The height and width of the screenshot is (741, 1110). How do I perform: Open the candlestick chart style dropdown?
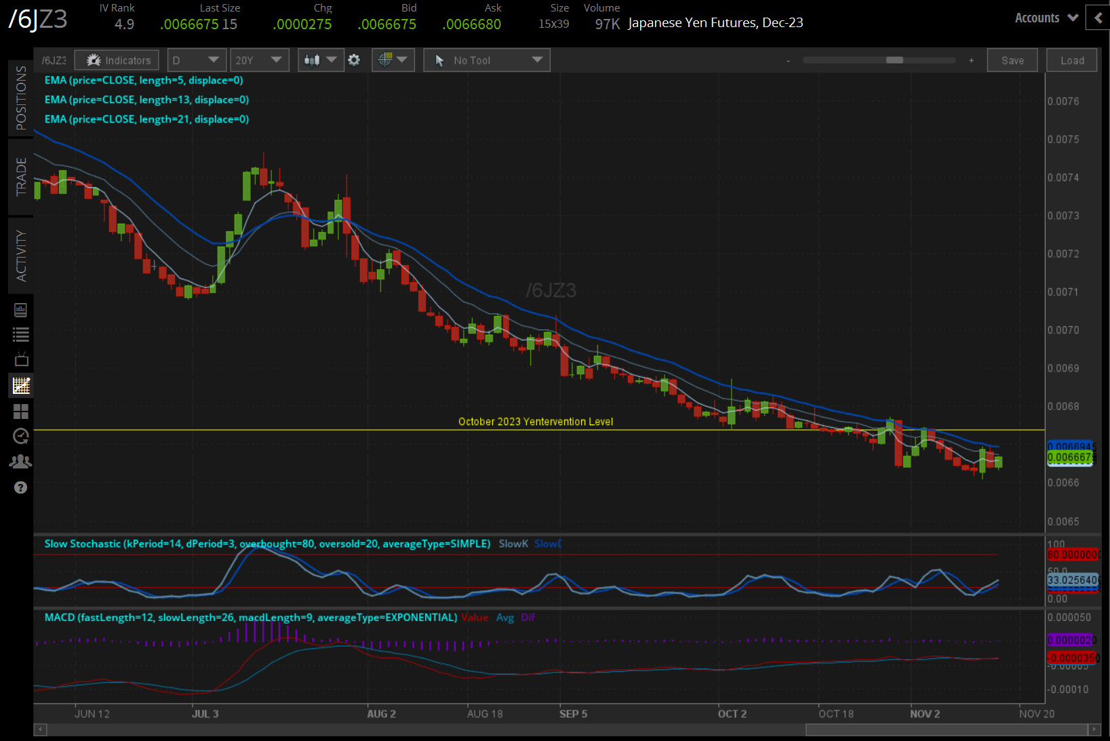click(x=321, y=60)
